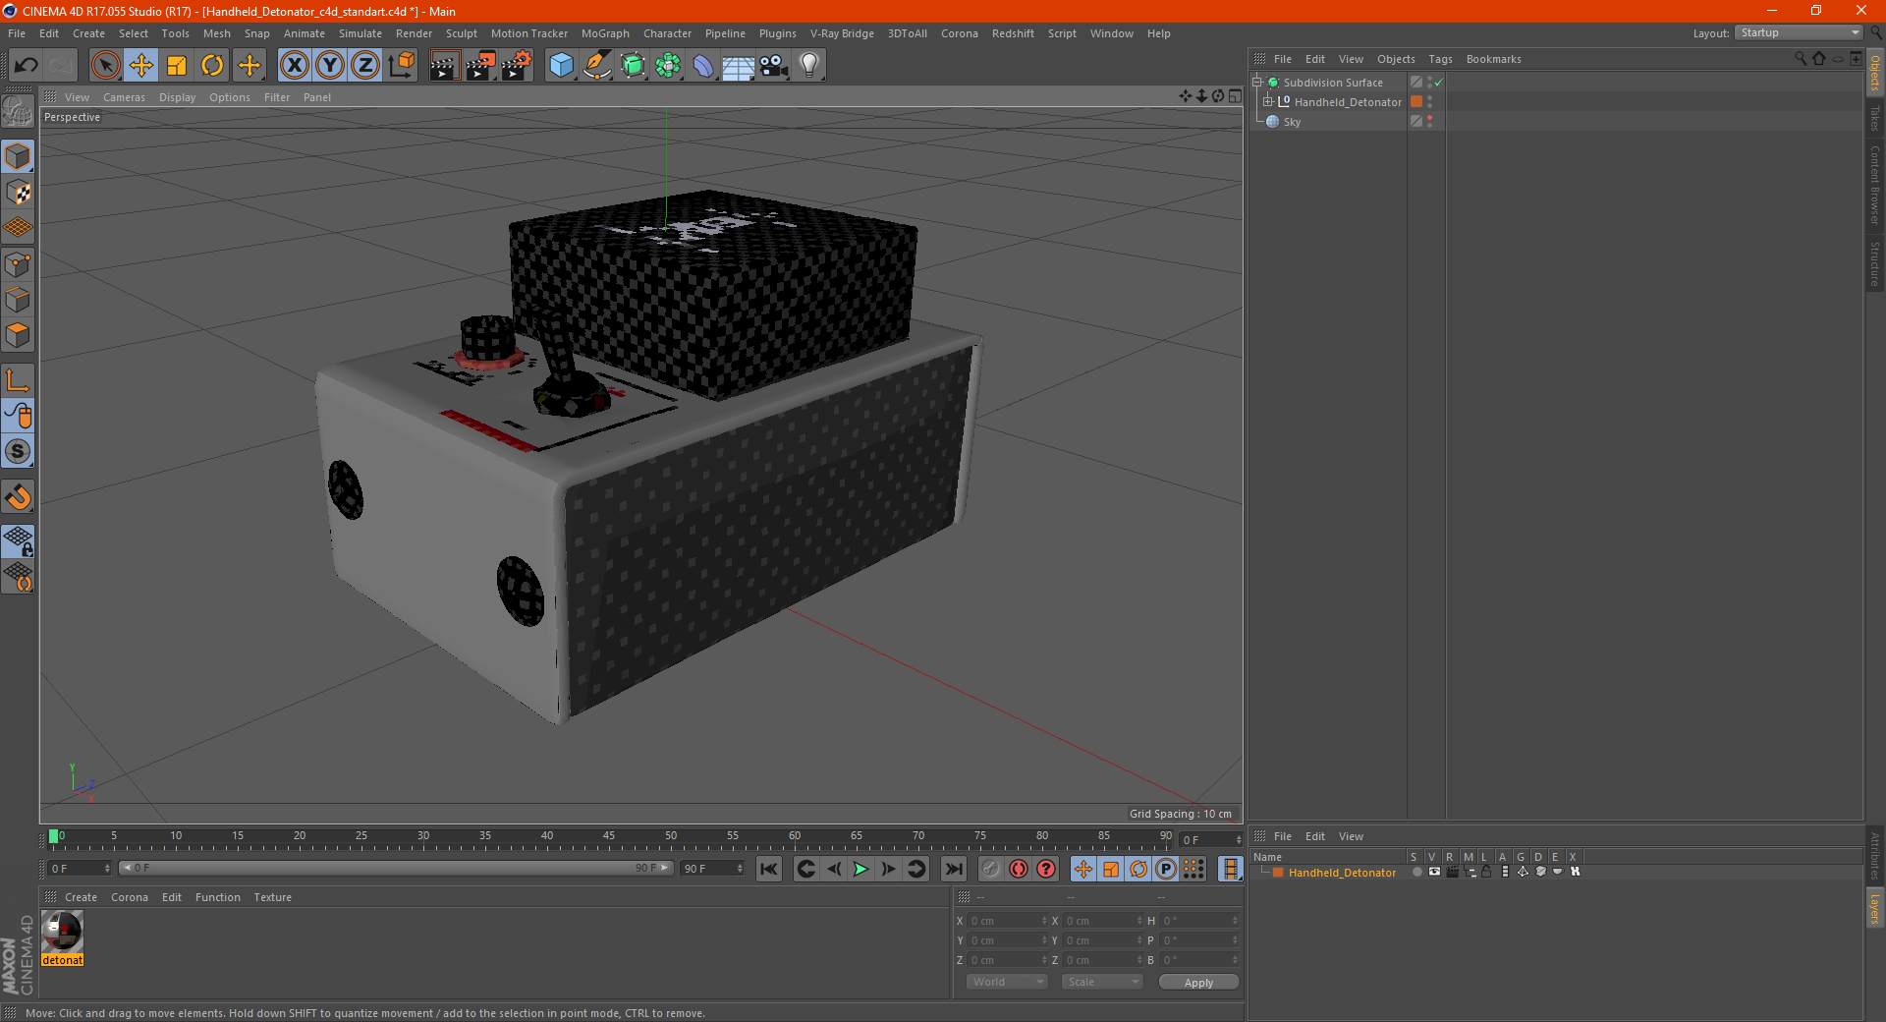Viewport: 1886px width, 1022px height.
Task: Toggle the coordinate system icon
Action: (x=402, y=66)
